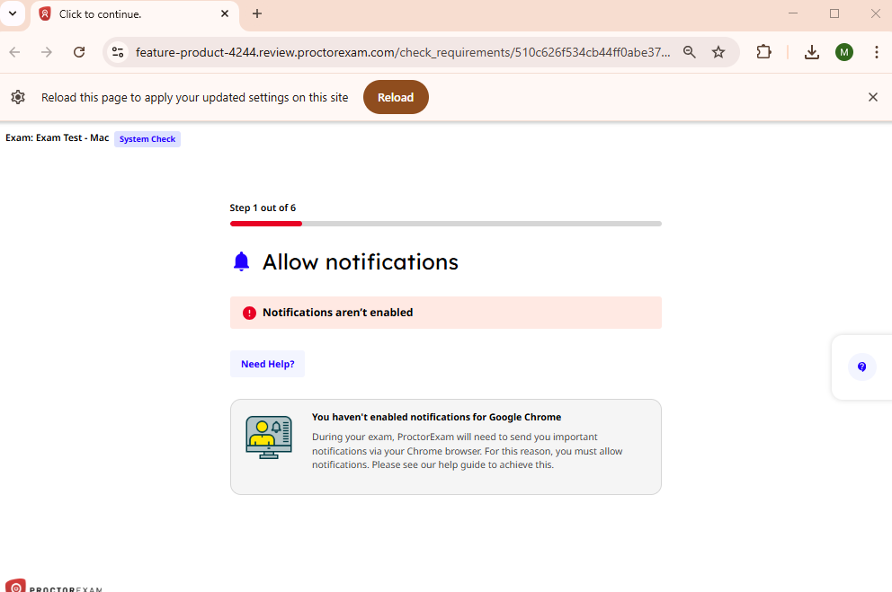Refresh the page with the reload icon
This screenshot has height=592, width=892.
coord(79,52)
